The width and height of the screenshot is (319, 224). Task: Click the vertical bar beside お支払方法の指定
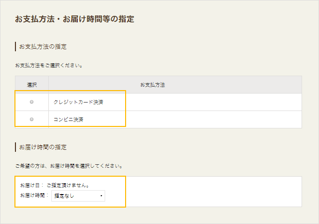click(15, 47)
